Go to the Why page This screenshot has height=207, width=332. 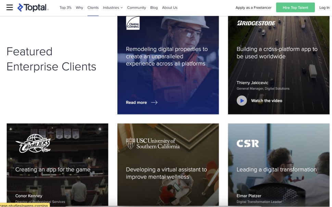click(x=79, y=8)
